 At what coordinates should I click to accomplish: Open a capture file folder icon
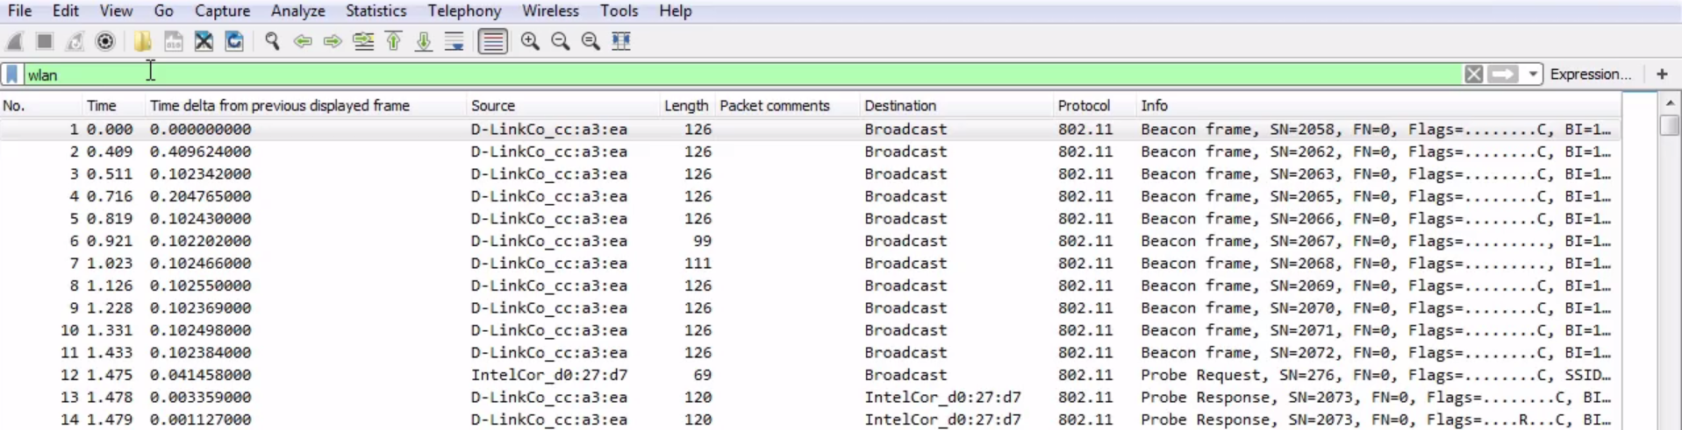coord(143,41)
